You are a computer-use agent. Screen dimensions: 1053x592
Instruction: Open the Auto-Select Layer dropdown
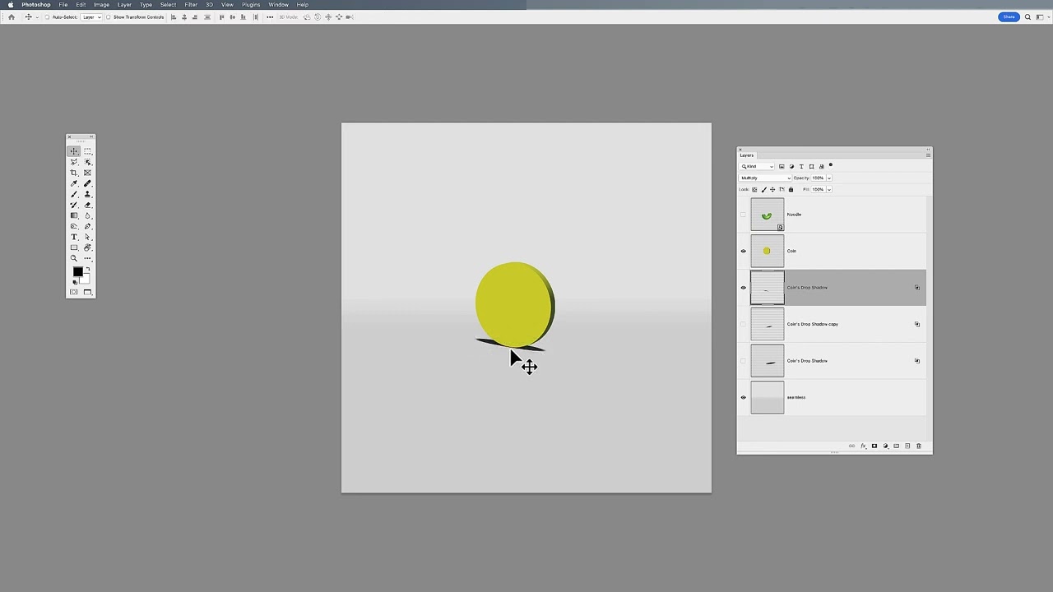tap(90, 17)
